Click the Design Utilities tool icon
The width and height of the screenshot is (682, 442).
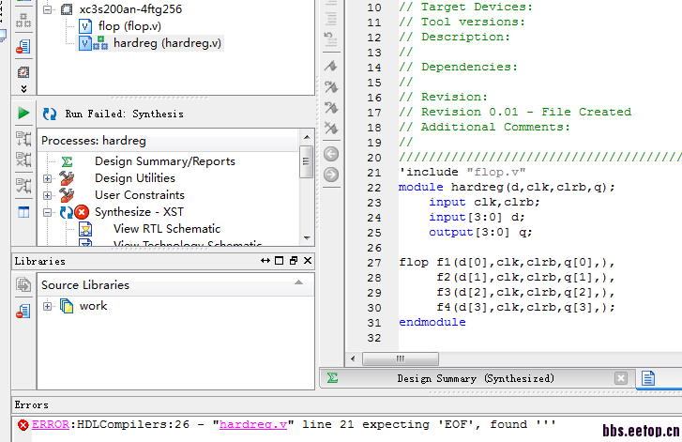pos(67,178)
